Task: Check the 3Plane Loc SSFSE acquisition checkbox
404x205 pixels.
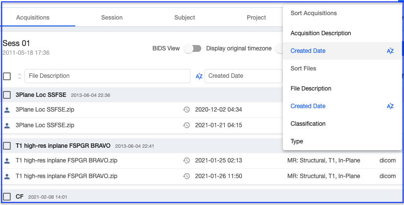Action: (x=7, y=95)
